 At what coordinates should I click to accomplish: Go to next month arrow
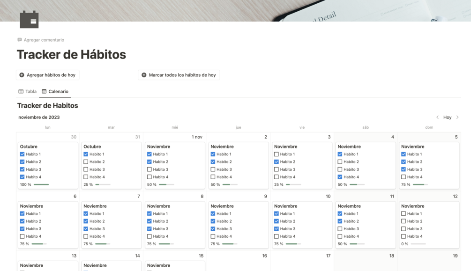click(457, 117)
